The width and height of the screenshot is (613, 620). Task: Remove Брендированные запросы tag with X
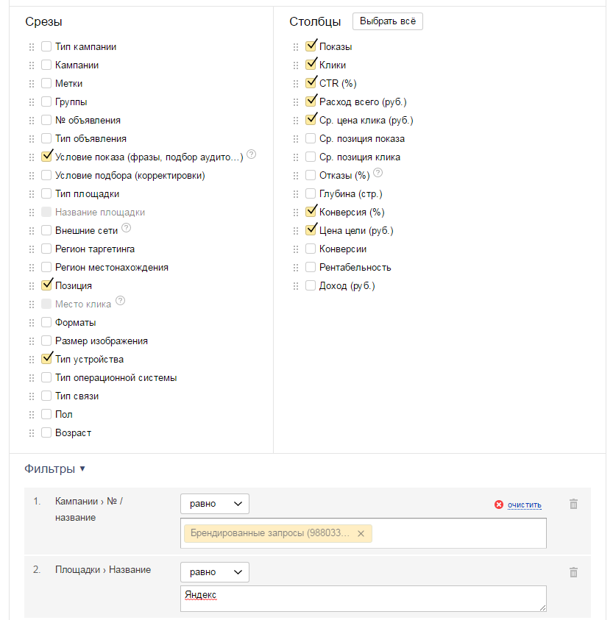coord(361,533)
